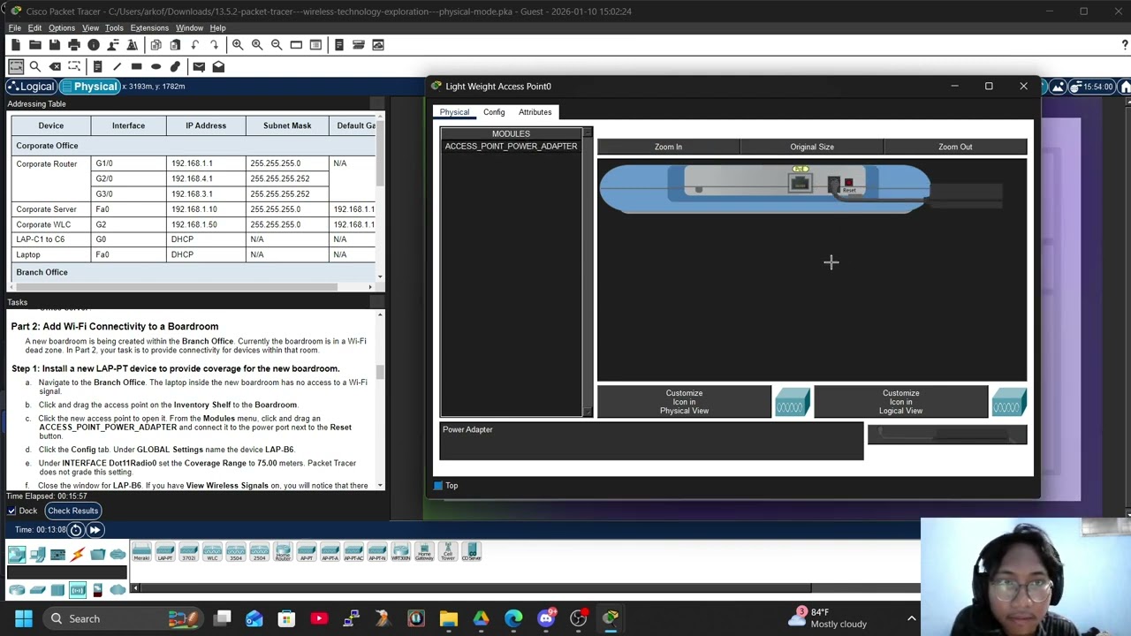This screenshot has width=1131, height=636.
Task: Pick the Draw Rectangle tool
Action: coord(136,66)
